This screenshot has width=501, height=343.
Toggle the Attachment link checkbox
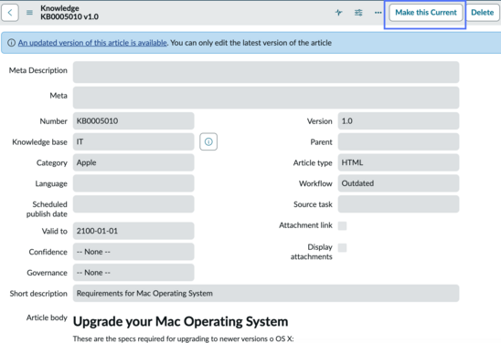342,225
